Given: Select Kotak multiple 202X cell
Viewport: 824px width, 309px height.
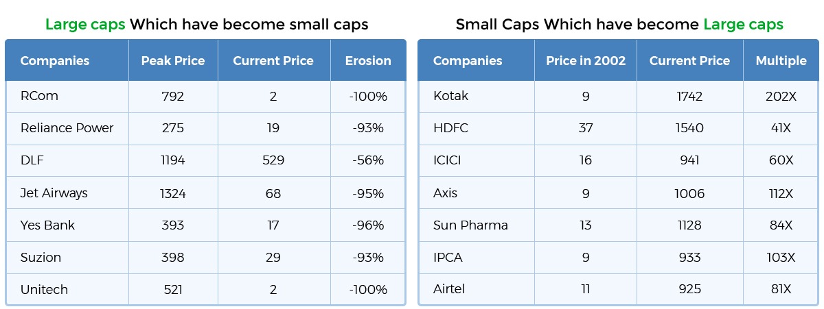Looking at the screenshot, I should click(781, 97).
